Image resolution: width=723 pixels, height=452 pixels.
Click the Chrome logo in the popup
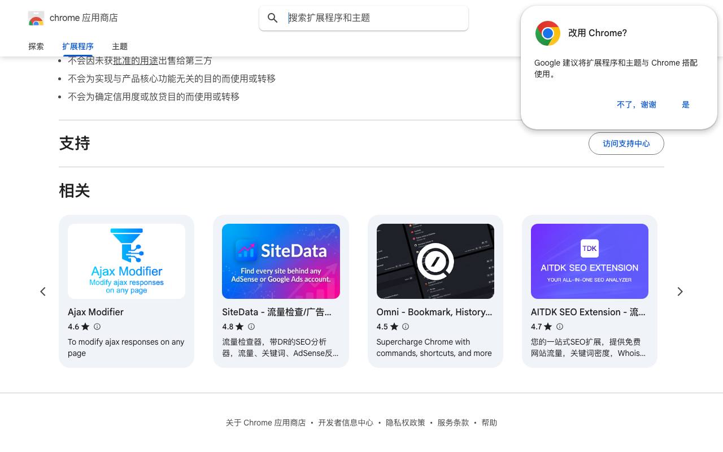point(547,33)
